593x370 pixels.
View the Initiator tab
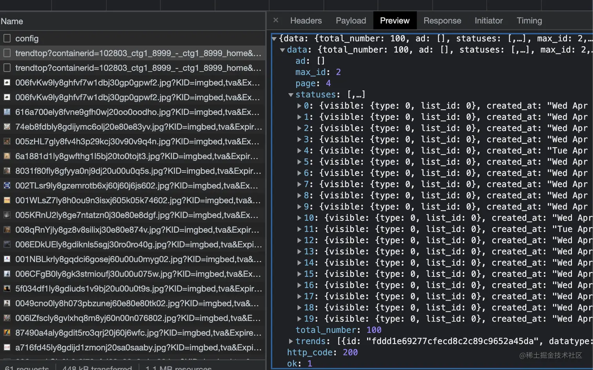click(x=489, y=21)
